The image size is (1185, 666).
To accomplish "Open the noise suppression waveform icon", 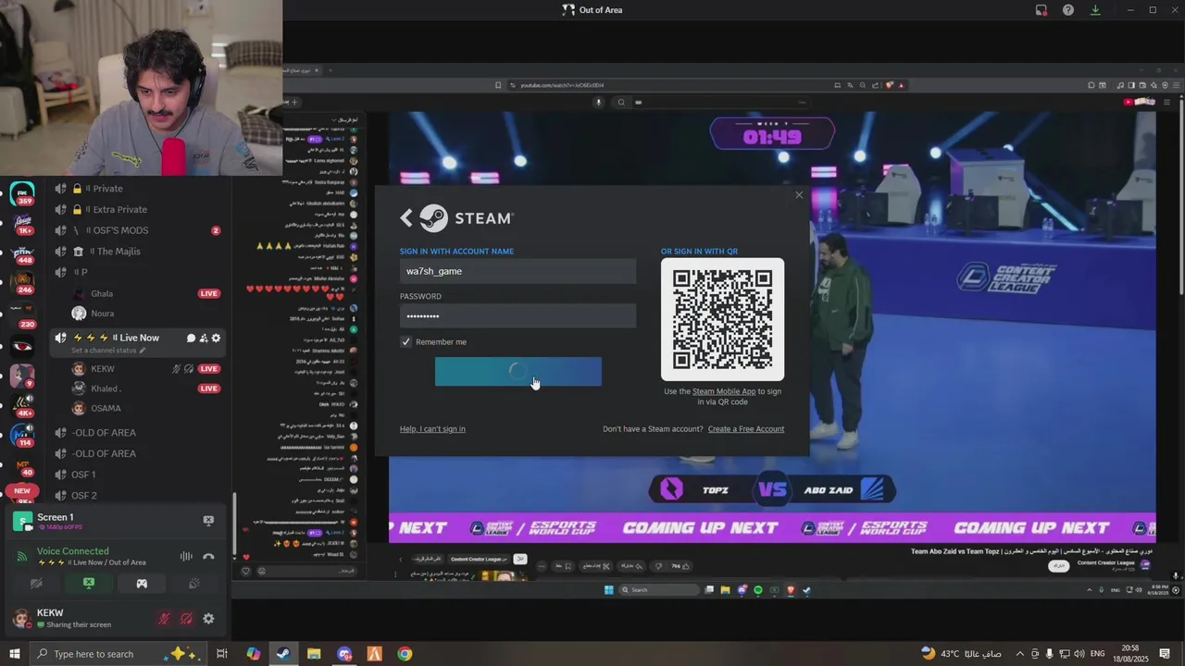I will pos(186,557).
